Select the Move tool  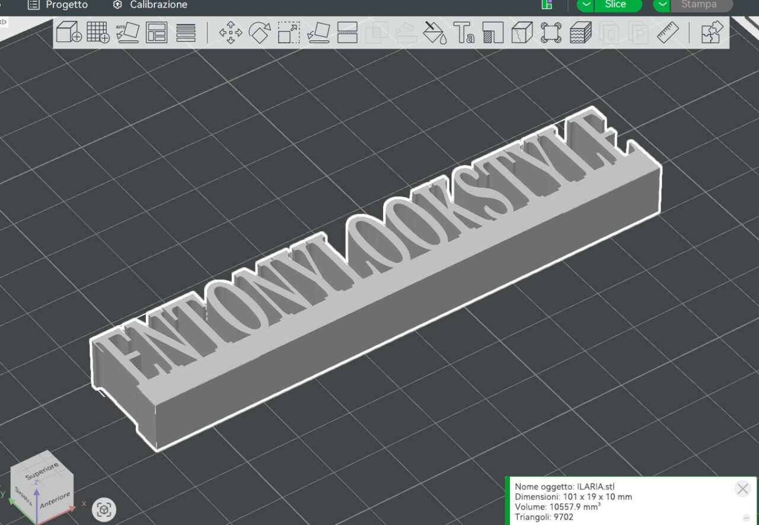point(231,32)
